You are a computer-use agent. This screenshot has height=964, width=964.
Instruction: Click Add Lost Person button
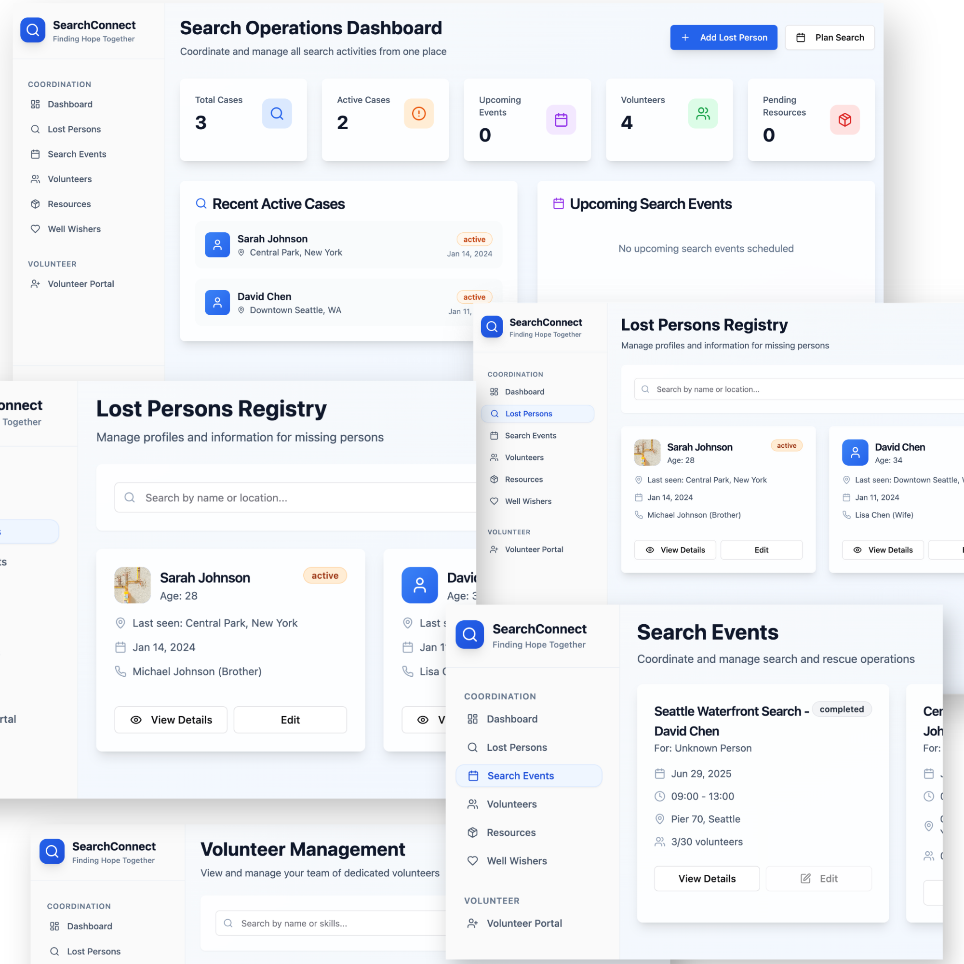point(723,38)
